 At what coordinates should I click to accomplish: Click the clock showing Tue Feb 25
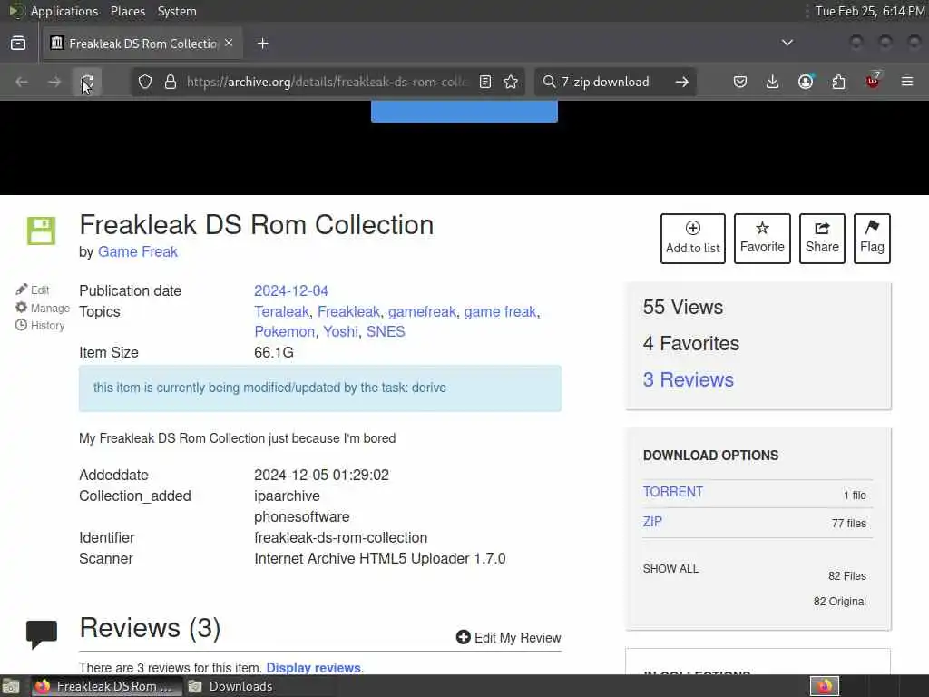(869, 11)
